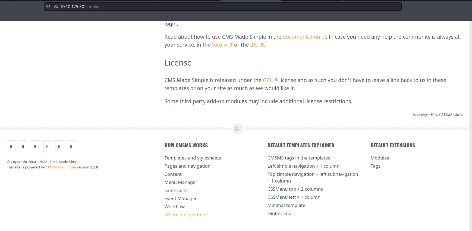Open the Content footer link
Image resolution: width=472 pixels, height=231 pixels.
click(x=173, y=174)
